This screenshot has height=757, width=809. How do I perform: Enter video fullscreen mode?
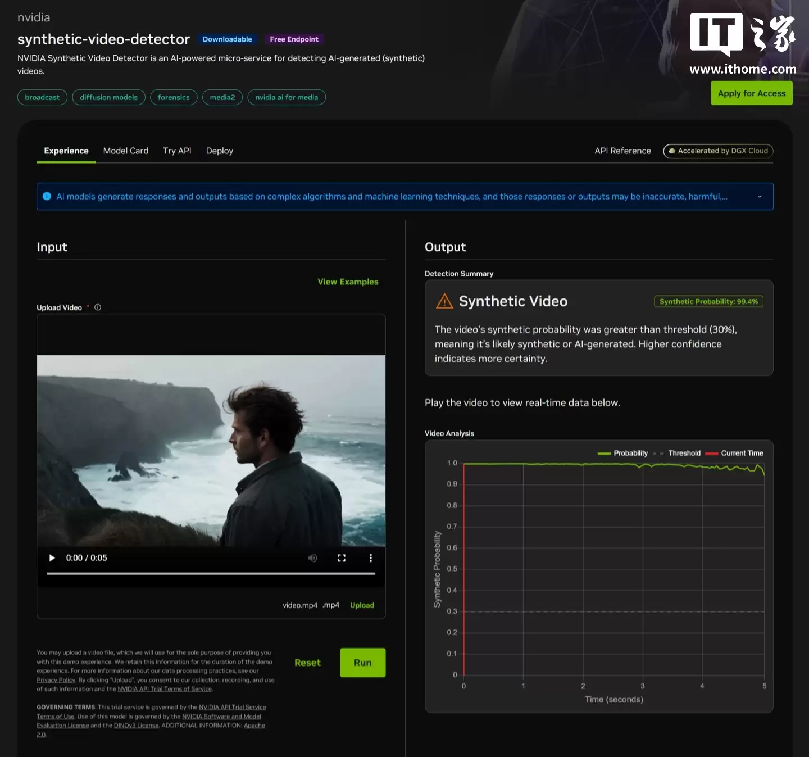click(x=342, y=558)
